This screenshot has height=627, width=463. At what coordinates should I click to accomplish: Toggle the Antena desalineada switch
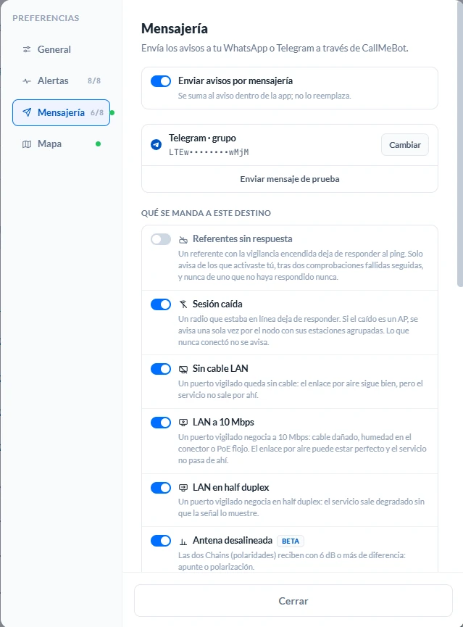click(x=161, y=541)
